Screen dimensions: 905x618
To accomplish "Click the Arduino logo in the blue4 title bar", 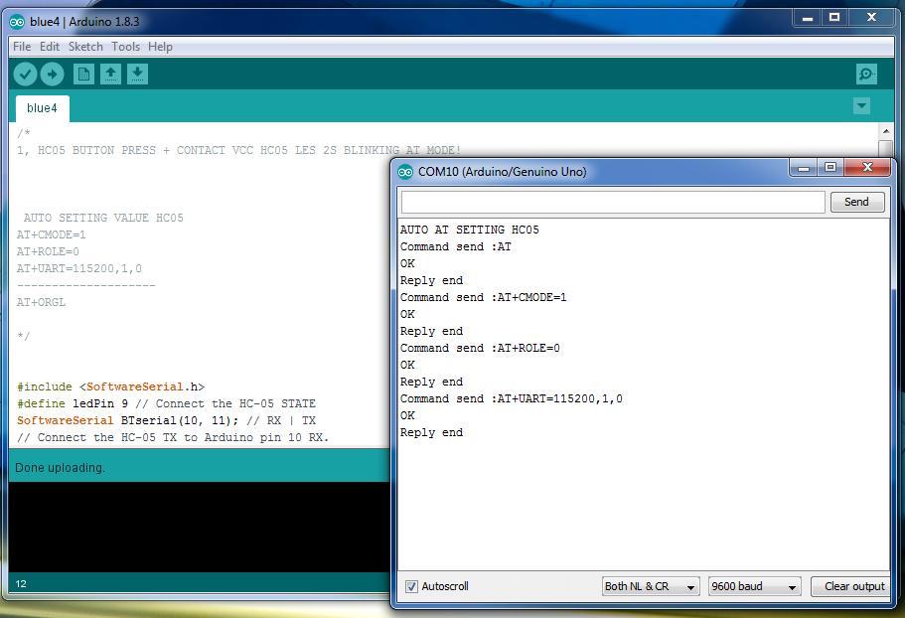I will tap(17, 22).
